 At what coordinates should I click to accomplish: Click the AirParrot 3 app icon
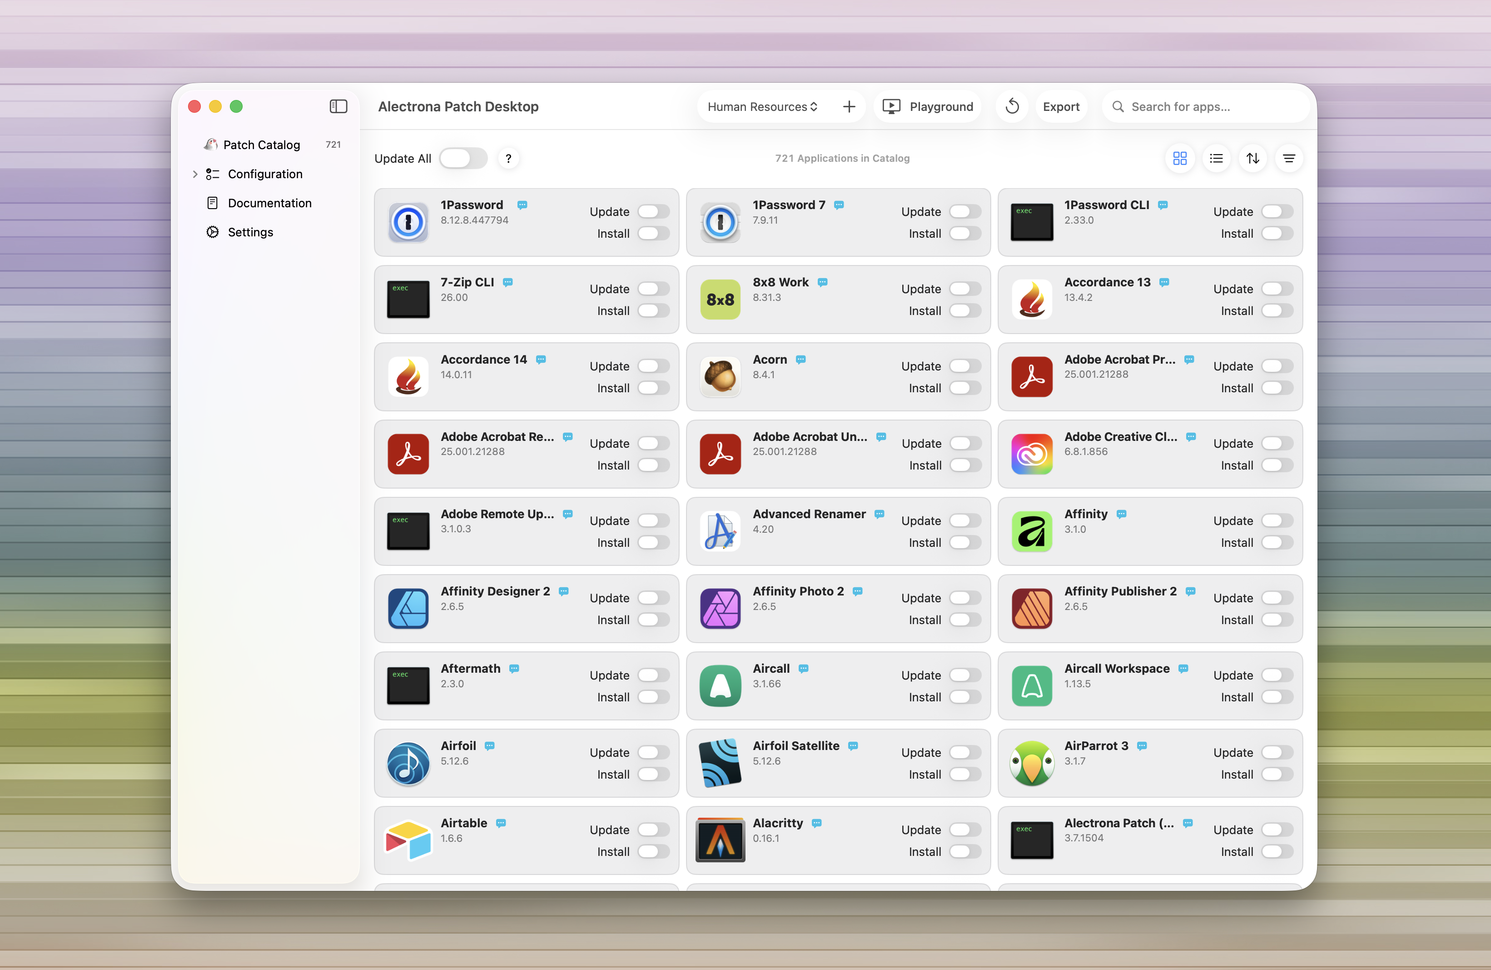(1032, 763)
